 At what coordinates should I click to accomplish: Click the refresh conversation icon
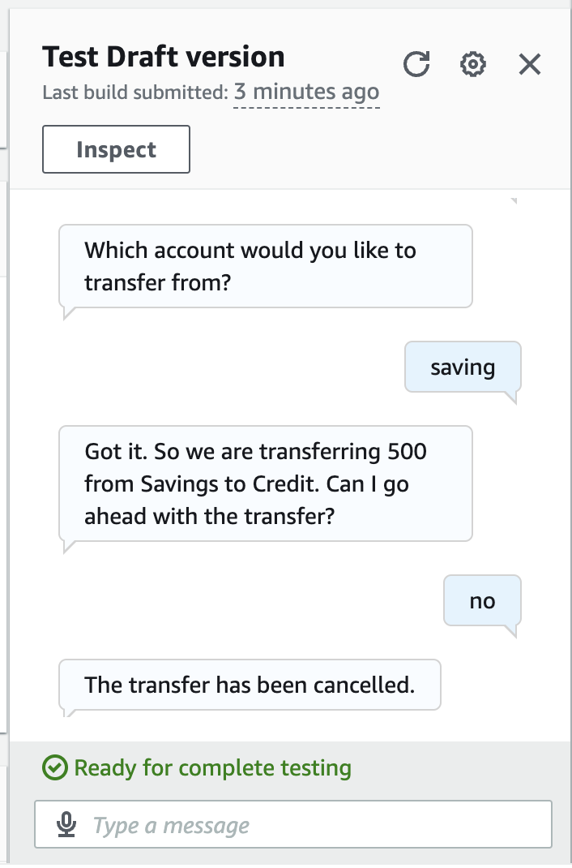pos(416,64)
